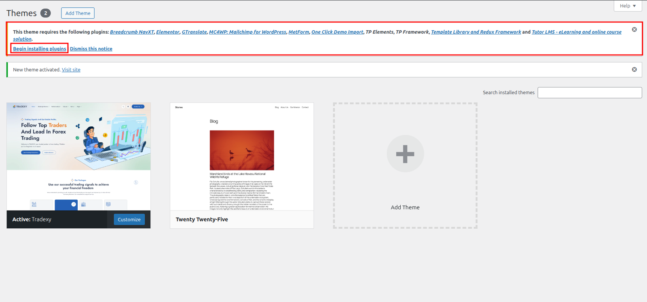
Task: Open the Elementor plugin link
Action: pyautogui.click(x=167, y=32)
